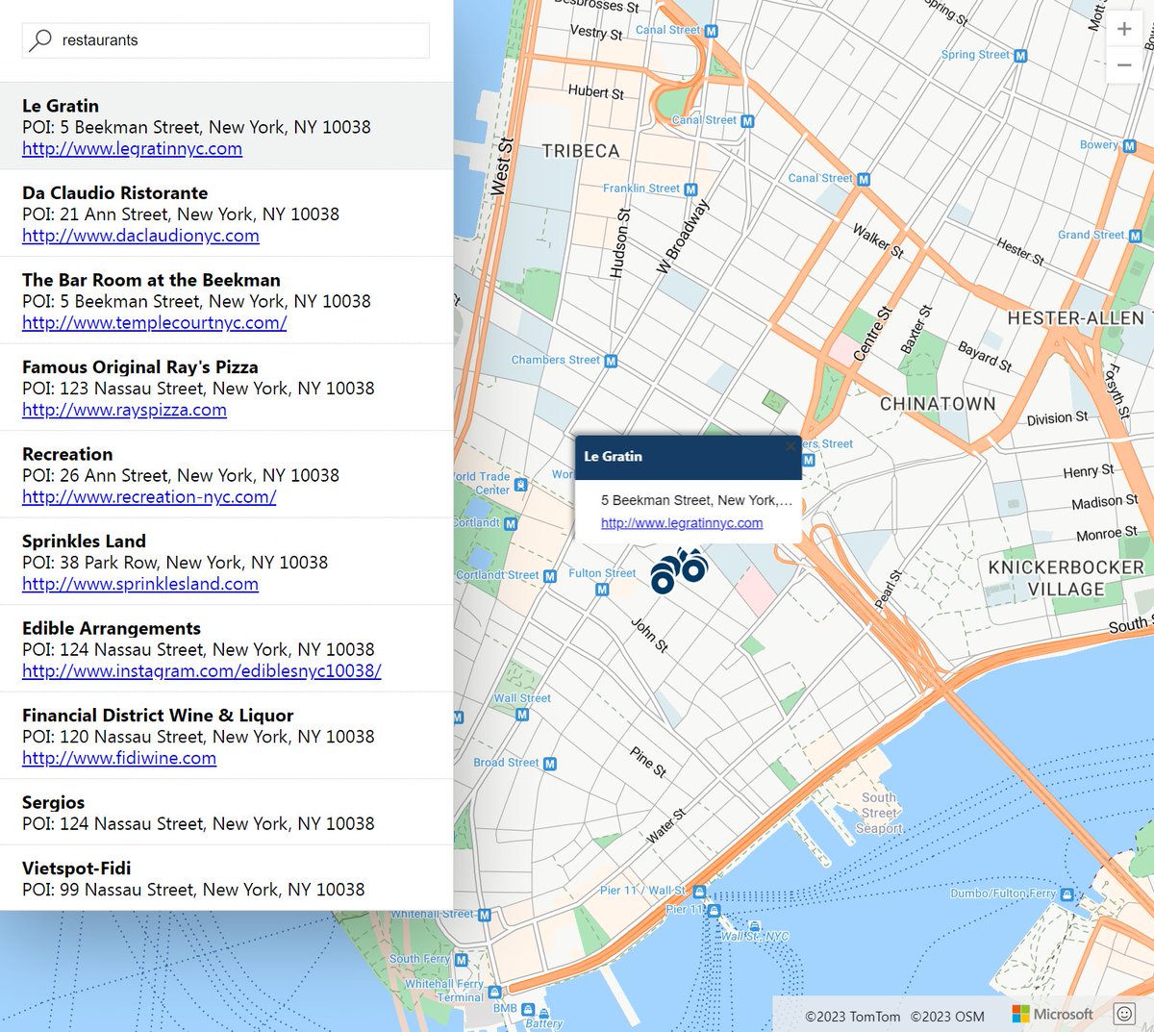Image resolution: width=1154 pixels, height=1032 pixels.
Task: Click the Wall Street subway M icon
Action: point(522,715)
